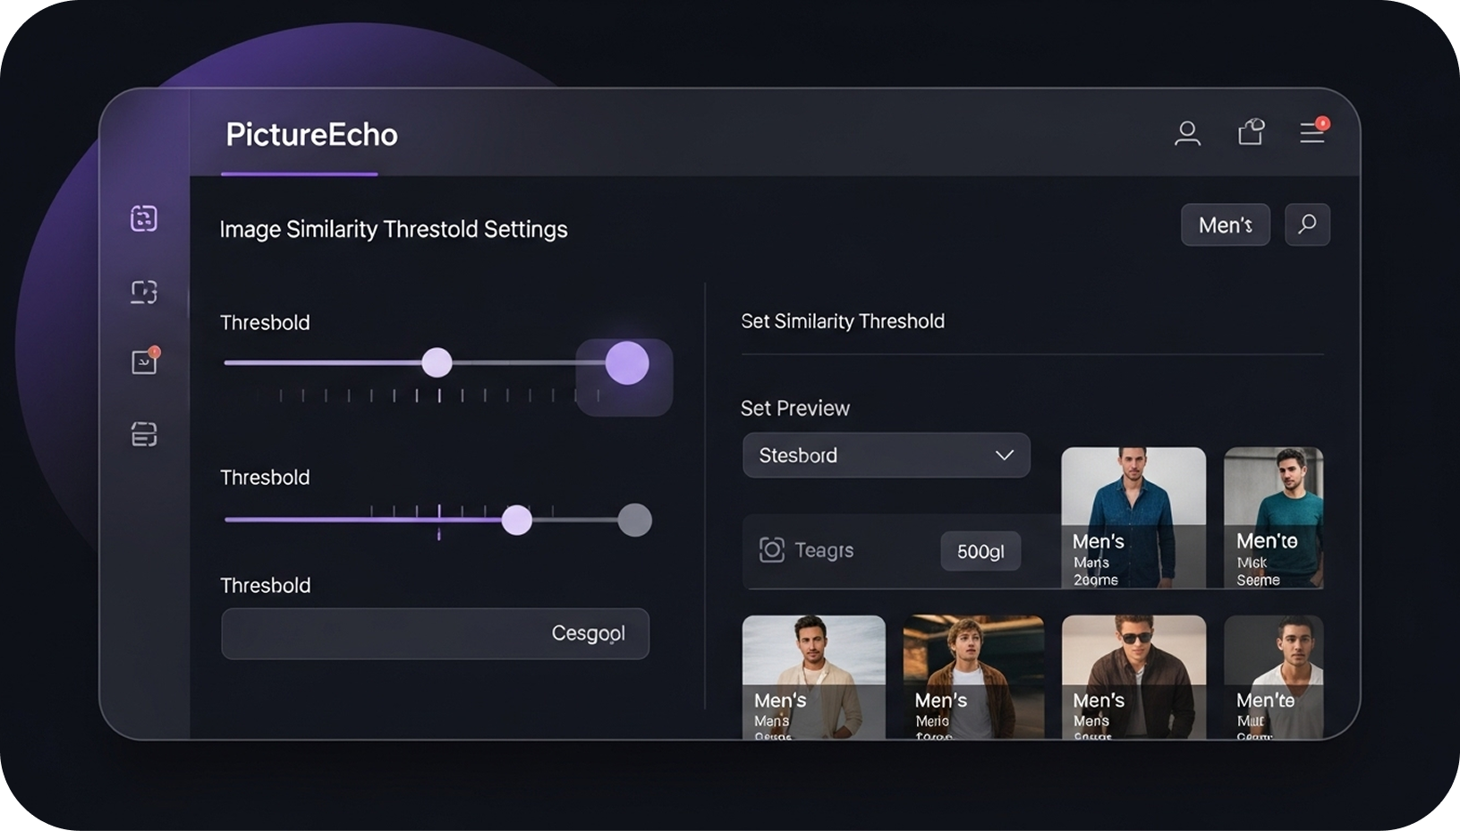Screen dimensions: 1460x831
Task: Toggle the gray handle on second slider
Action: 635,520
